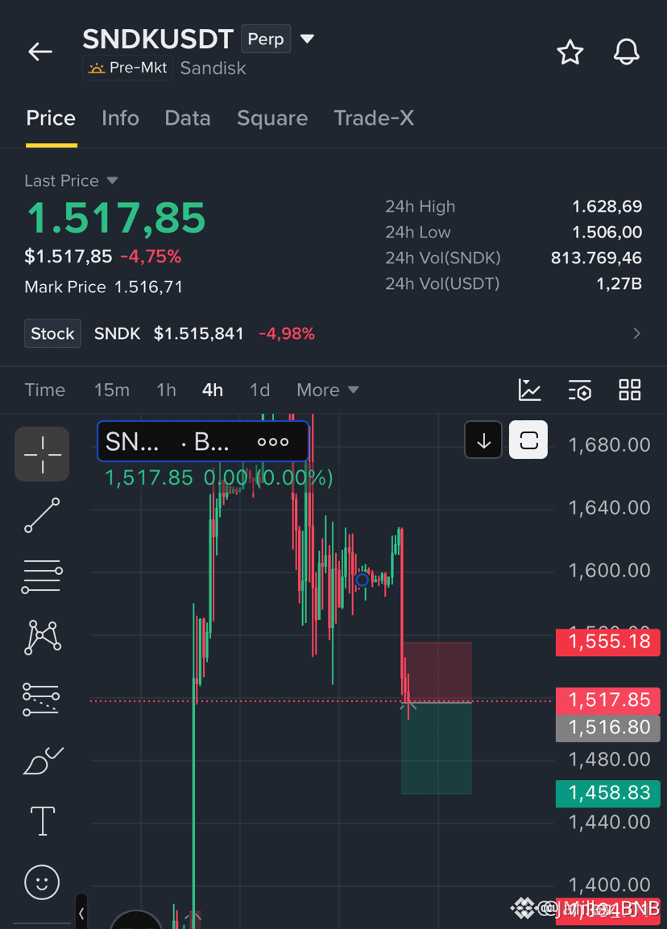667x929 pixels.
Task: Open price alert bell icon
Action: point(626,52)
